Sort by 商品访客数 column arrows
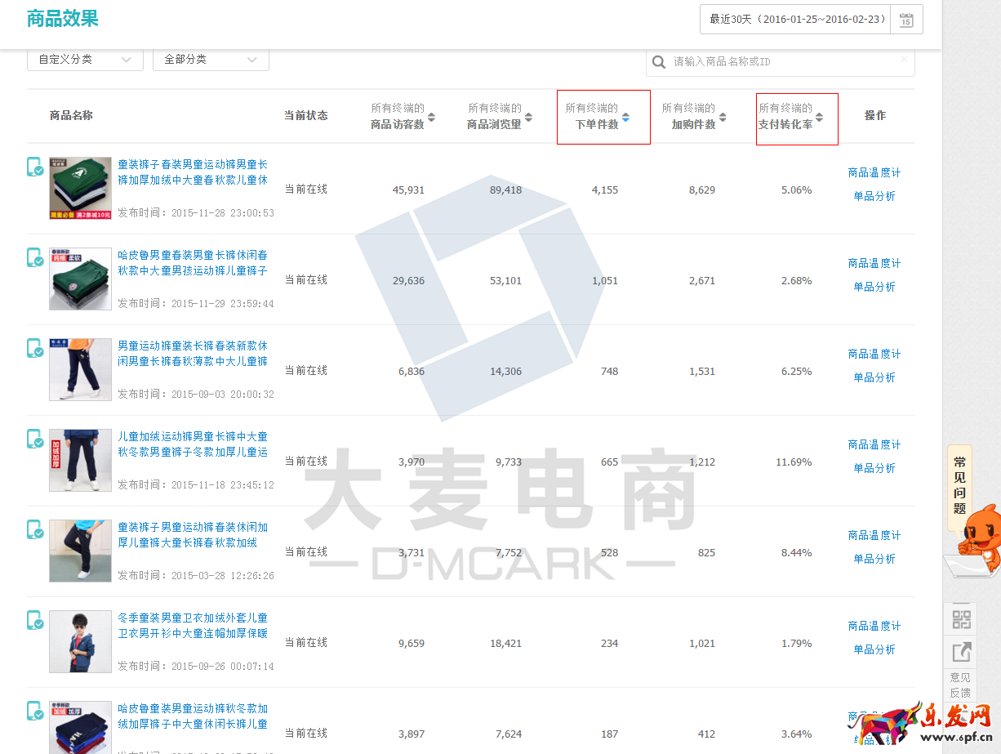Image resolution: width=1001 pixels, height=754 pixels. click(431, 117)
